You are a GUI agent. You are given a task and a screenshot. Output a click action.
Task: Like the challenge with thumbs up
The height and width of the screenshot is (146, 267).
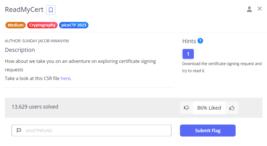pos(232,108)
